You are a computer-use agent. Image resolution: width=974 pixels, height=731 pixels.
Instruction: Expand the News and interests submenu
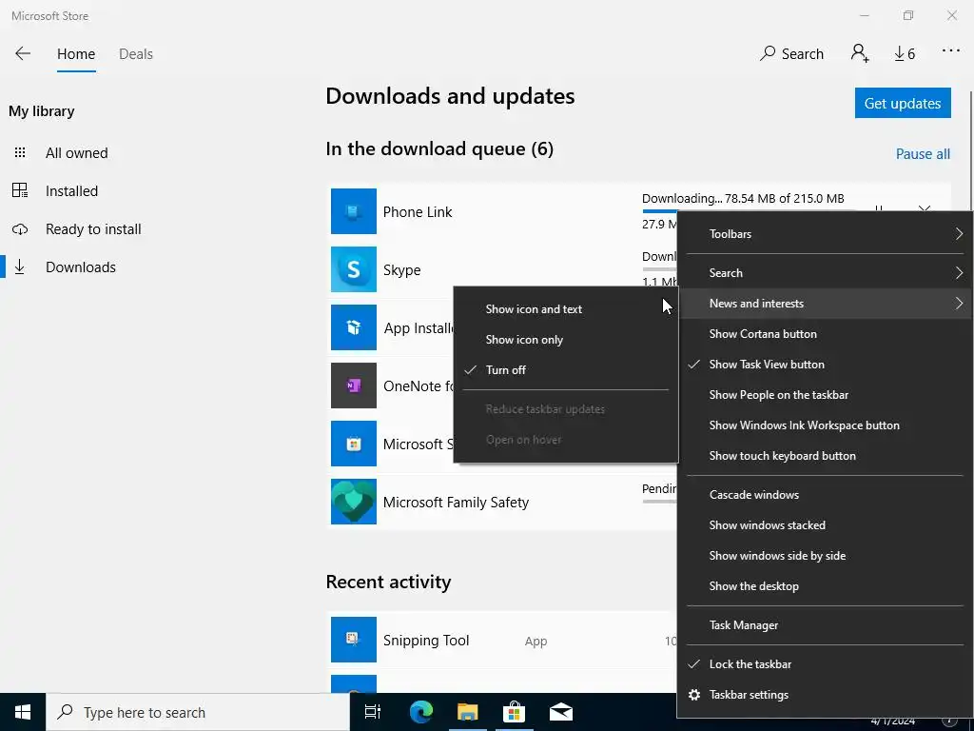825,304
